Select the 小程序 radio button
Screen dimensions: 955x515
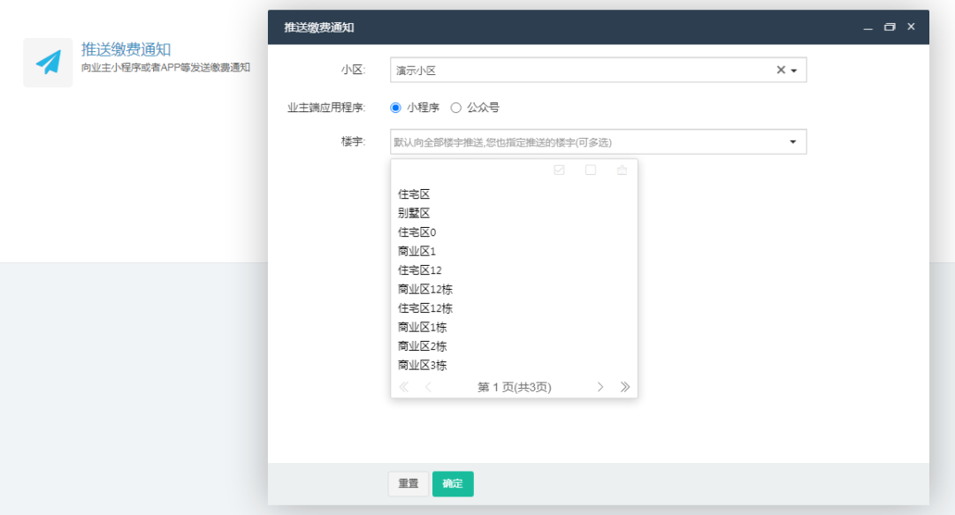pyautogui.click(x=395, y=108)
